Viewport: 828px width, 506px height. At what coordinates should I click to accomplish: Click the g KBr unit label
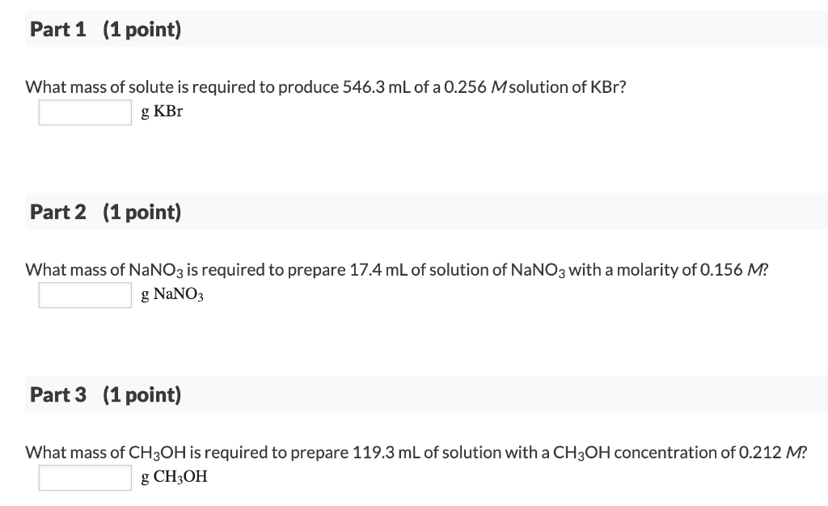(161, 112)
